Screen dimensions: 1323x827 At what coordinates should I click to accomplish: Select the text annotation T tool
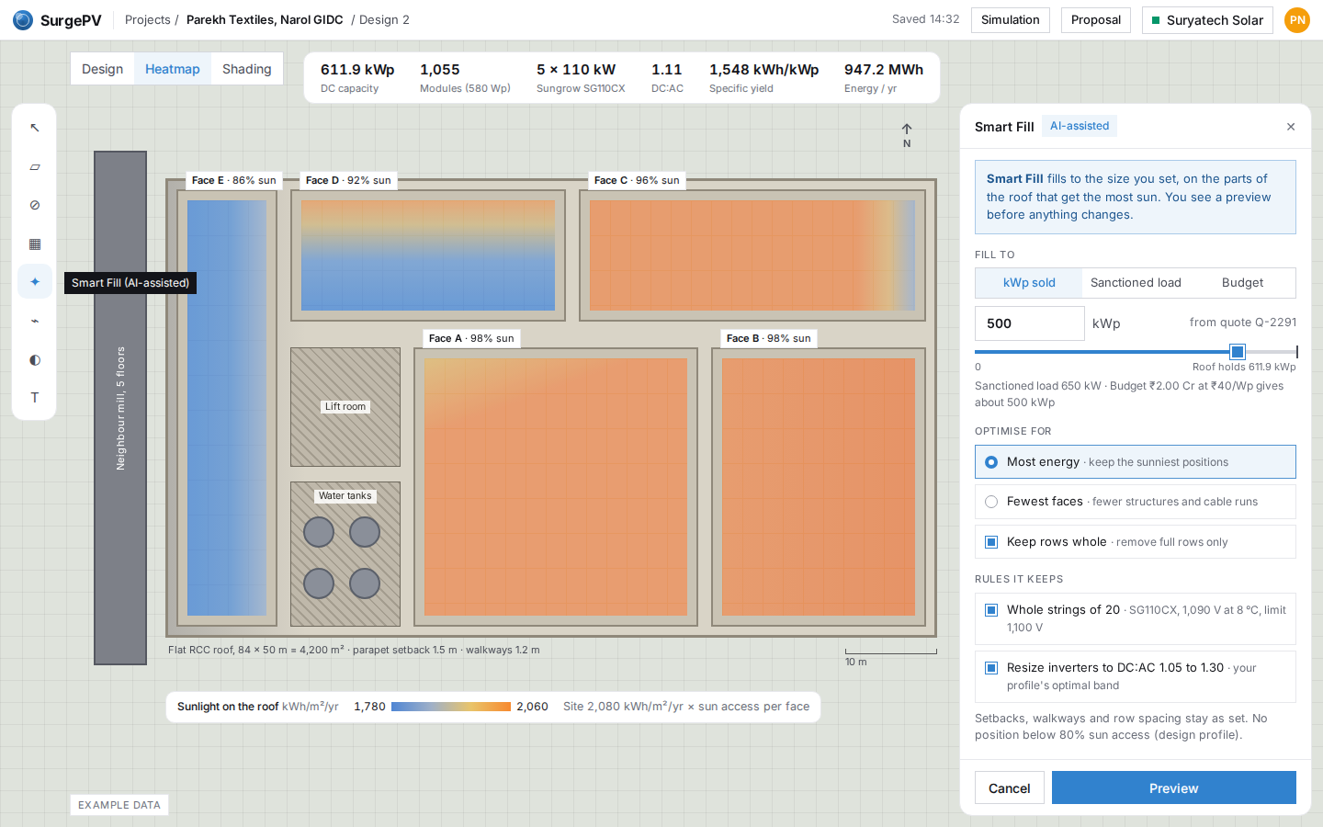click(x=35, y=398)
